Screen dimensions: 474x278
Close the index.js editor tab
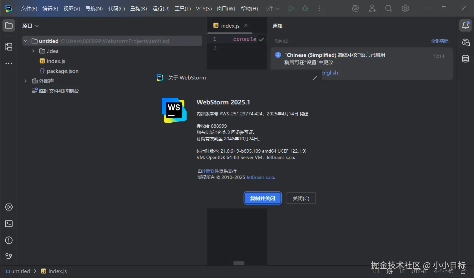click(246, 25)
